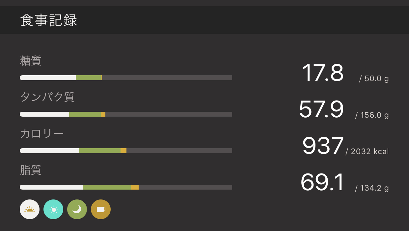Click the 糖質 progress bar

pos(126,78)
